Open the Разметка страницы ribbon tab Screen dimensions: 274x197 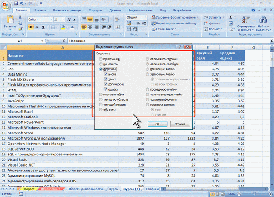pos(67,10)
